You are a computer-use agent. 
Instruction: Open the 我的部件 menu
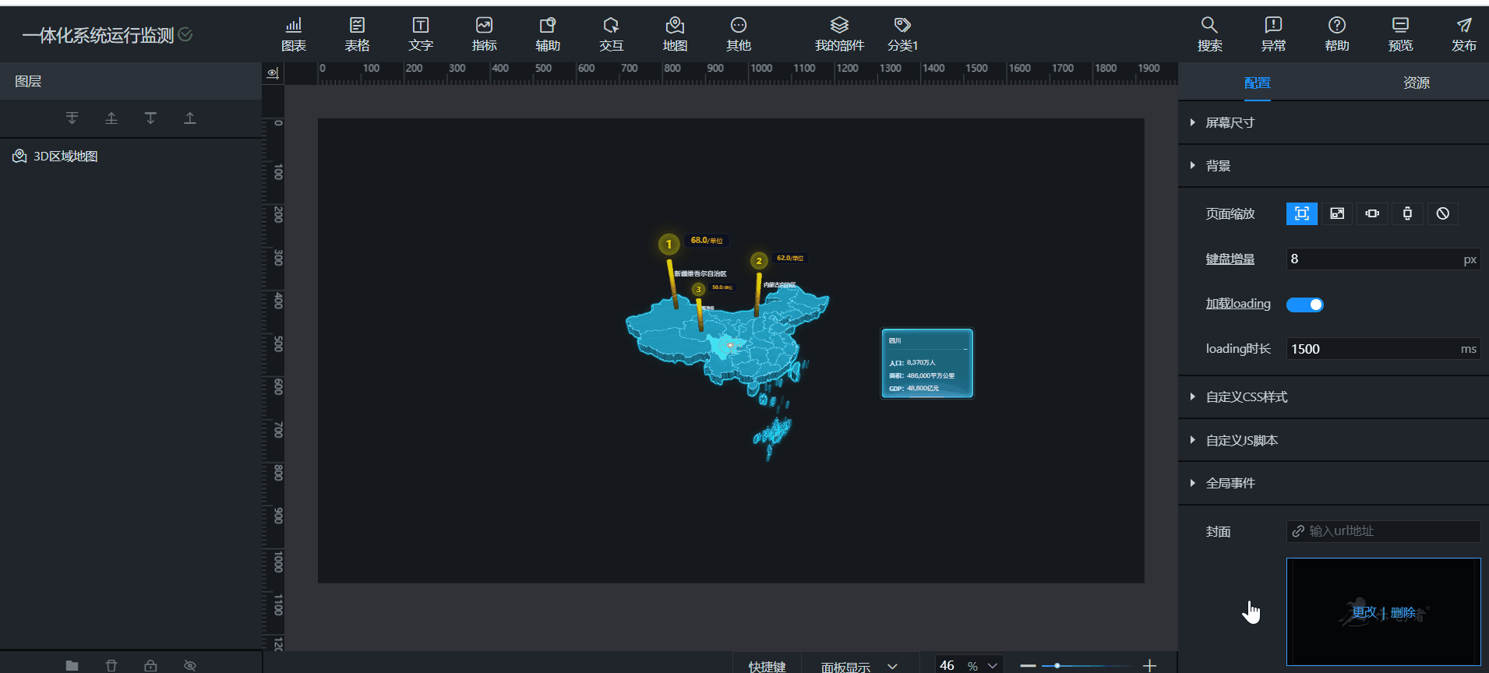(839, 34)
